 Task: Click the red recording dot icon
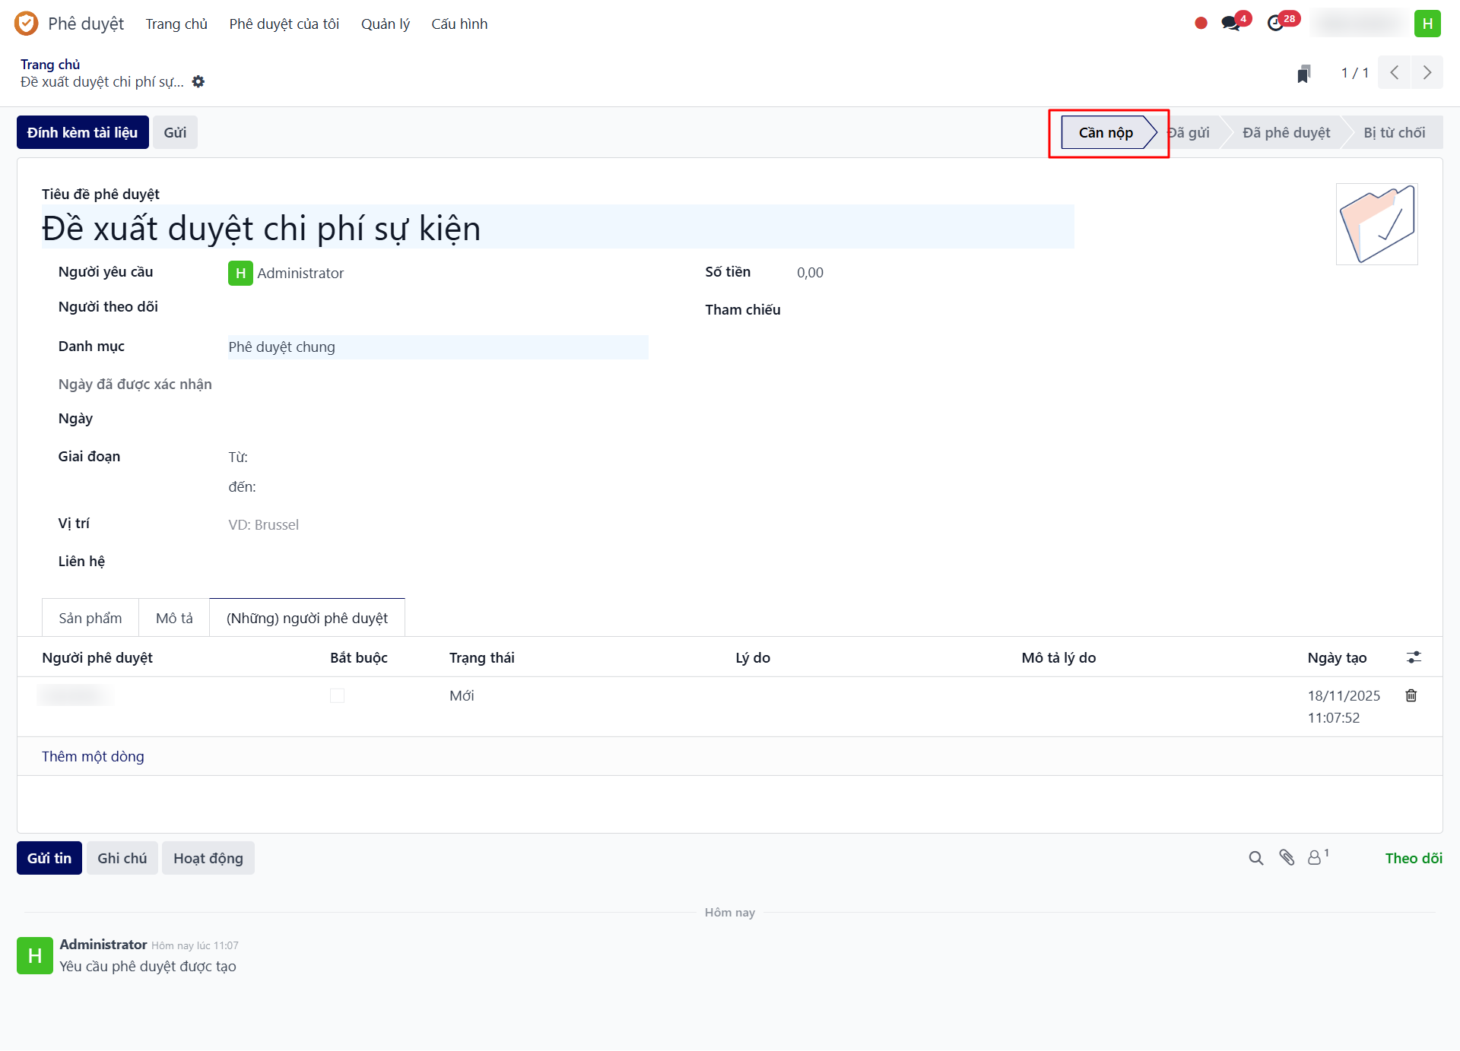click(x=1201, y=24)
